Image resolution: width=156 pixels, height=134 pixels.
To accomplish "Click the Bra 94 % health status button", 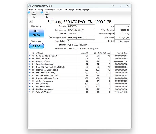I will pyautogui.click(x=36, y=33).
